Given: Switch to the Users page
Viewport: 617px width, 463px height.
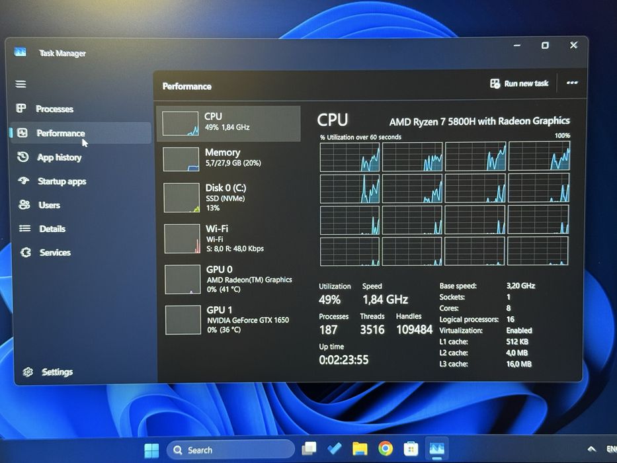Looking at the screenshot, I should 49,205.
